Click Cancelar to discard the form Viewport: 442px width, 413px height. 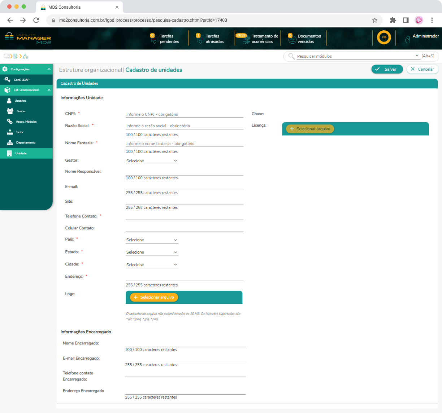pyautogui.click(x=422, y=69)
